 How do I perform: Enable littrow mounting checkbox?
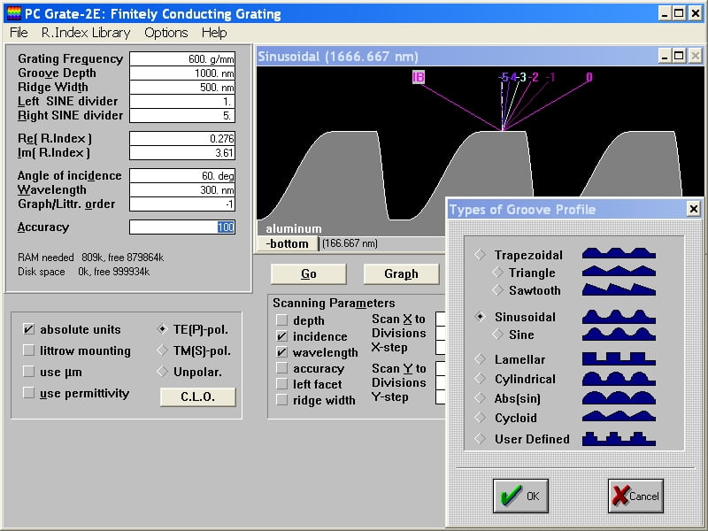pyautogui.click(x=28, y=350)
